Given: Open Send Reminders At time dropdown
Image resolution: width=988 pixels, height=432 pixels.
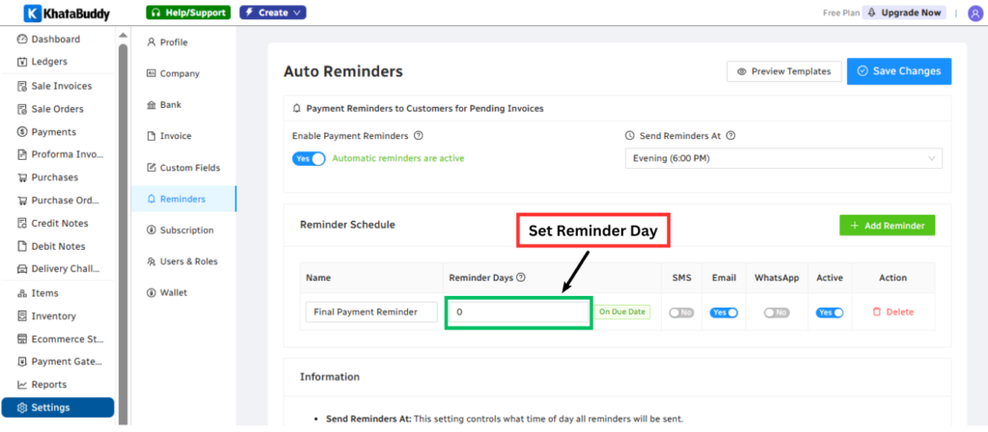Looking at the screenshot, I should click(783, 158).
